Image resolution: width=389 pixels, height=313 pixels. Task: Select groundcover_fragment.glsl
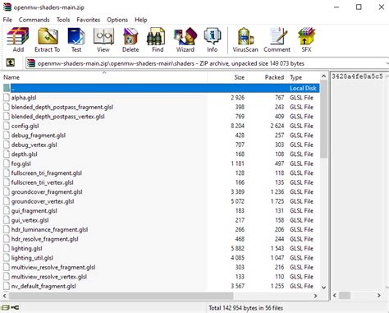tap(162, 191)
